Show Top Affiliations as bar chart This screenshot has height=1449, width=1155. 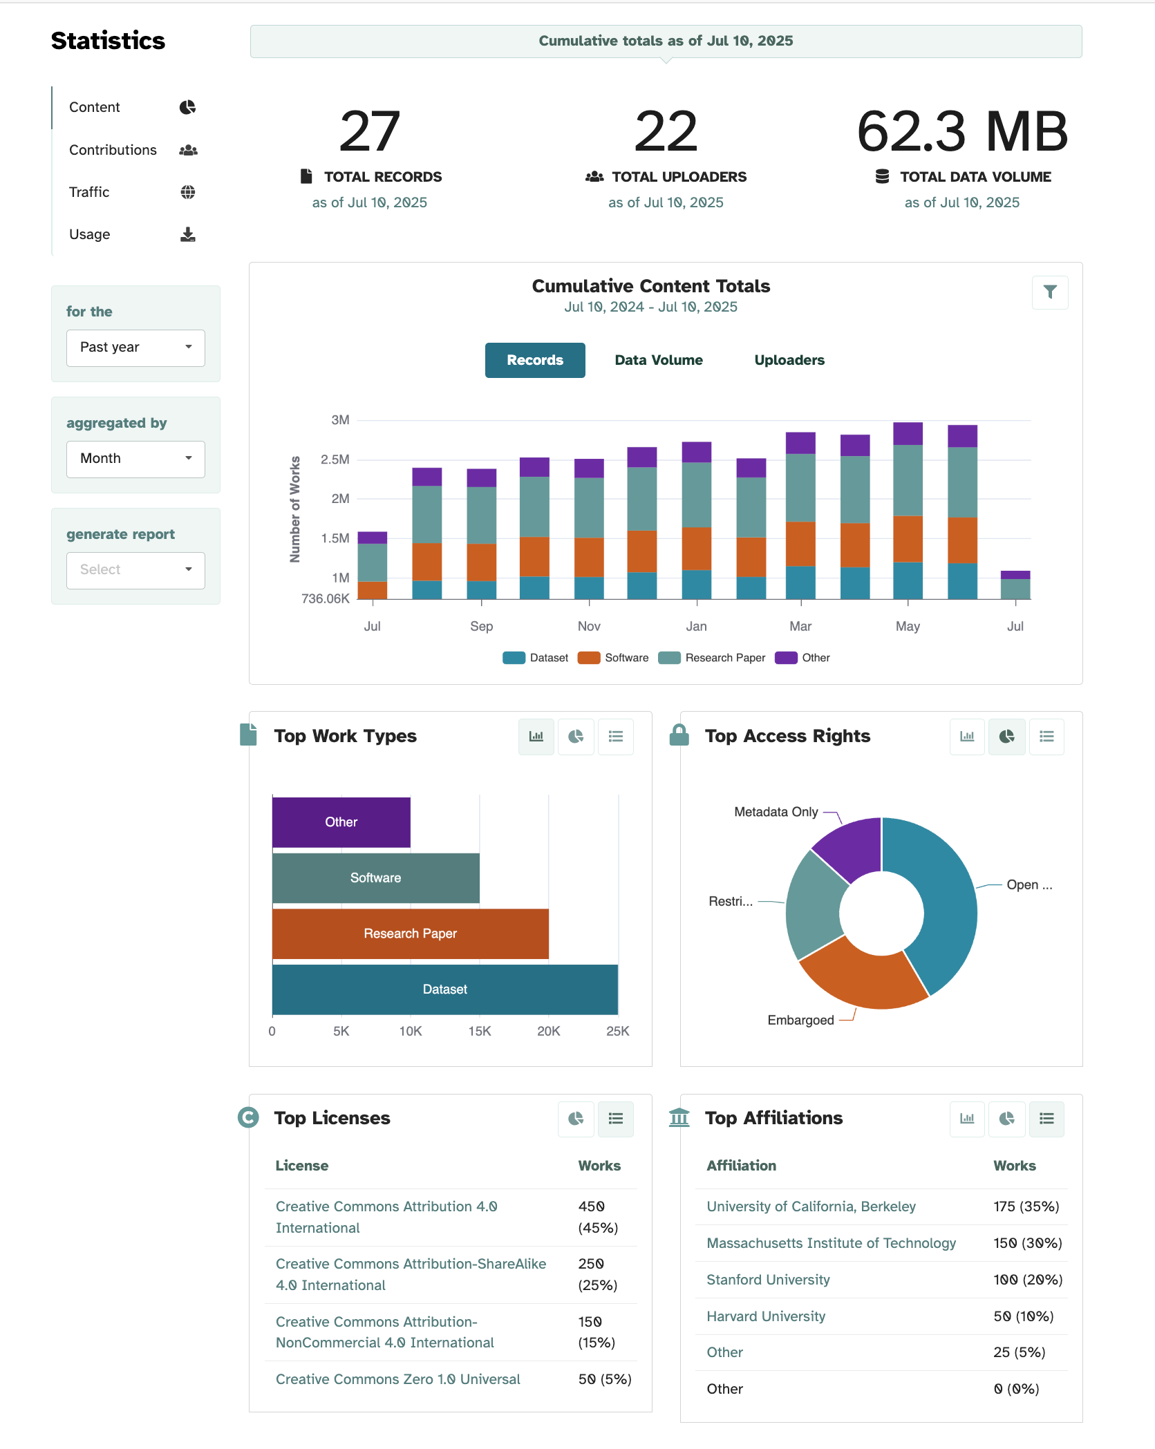[x=966, y=1119]
